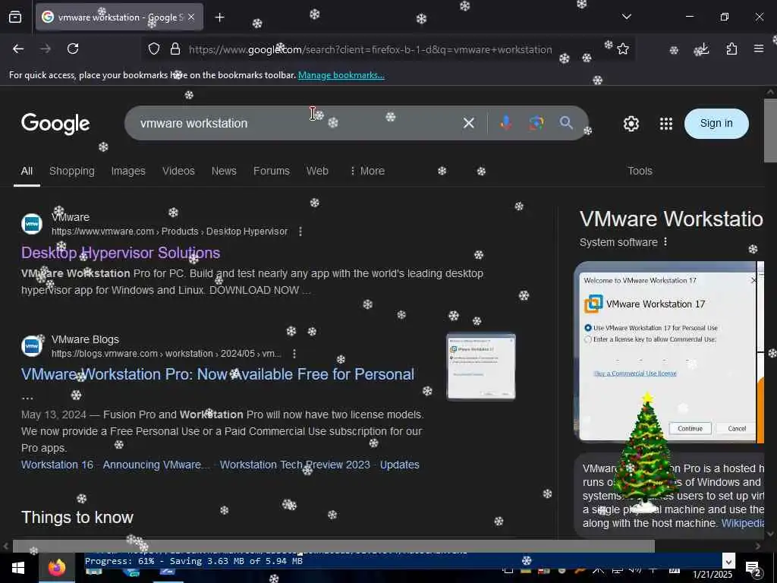Click the VMware Blogs site favicon

[32, 346]
